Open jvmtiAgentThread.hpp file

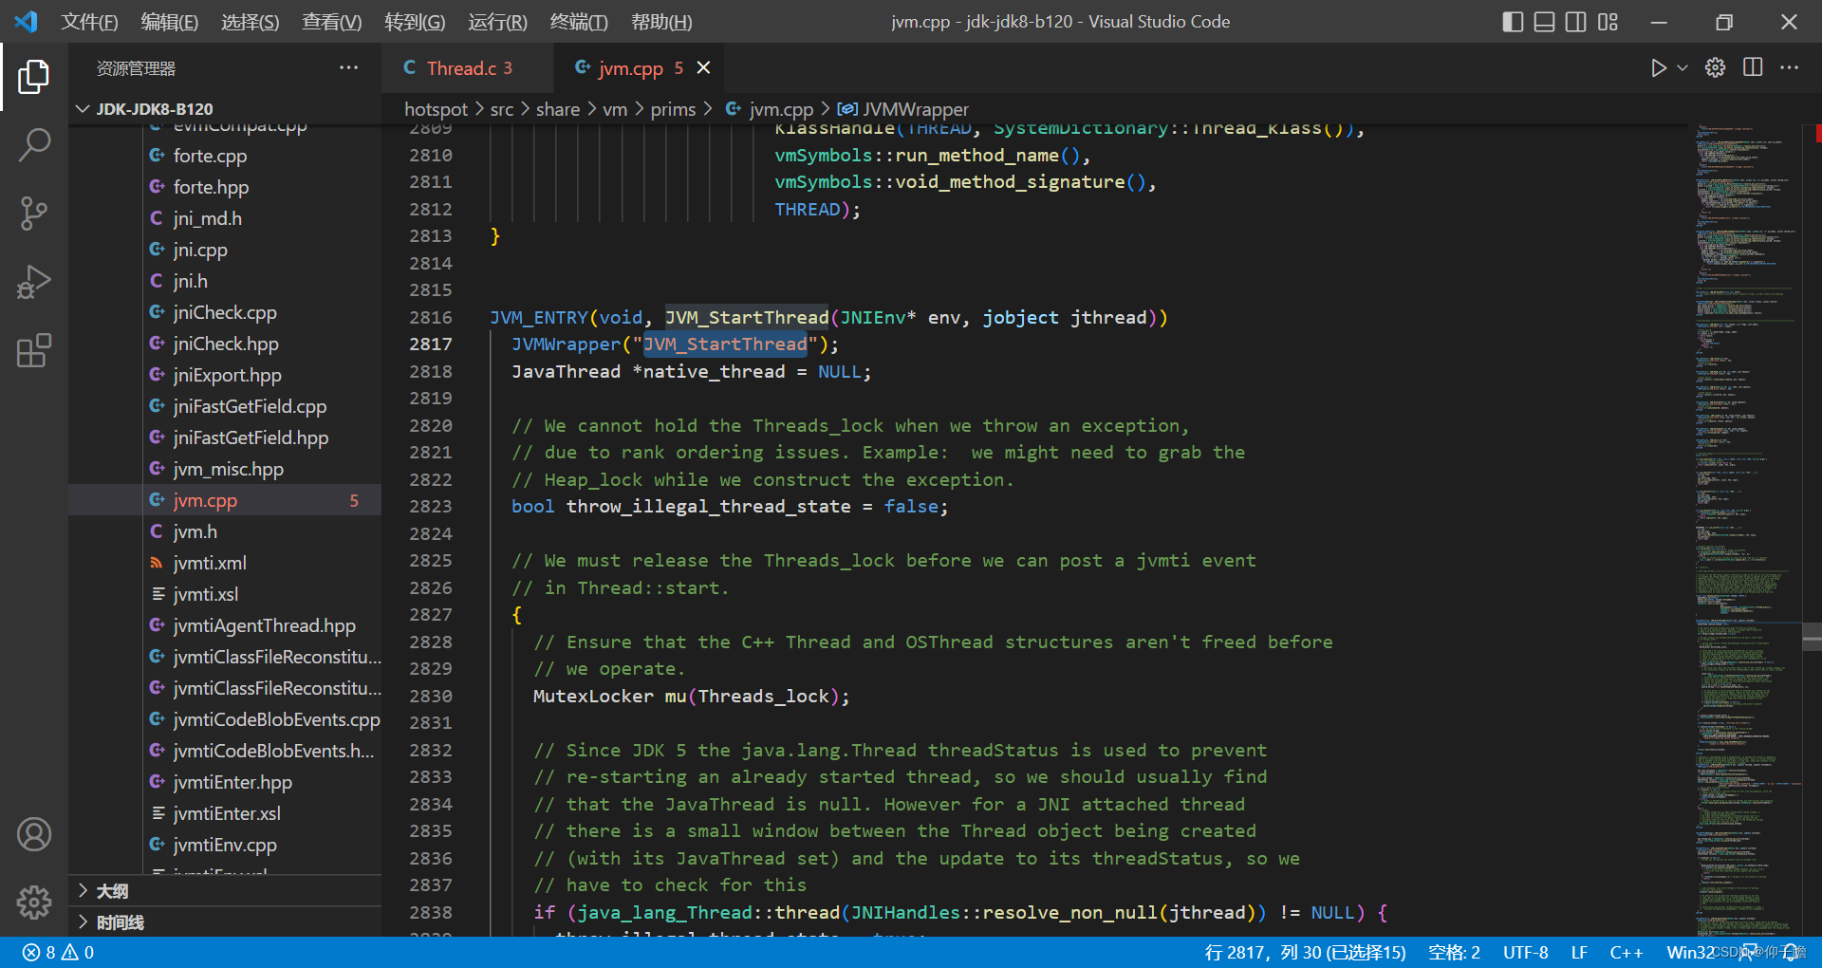coord(225,625)
